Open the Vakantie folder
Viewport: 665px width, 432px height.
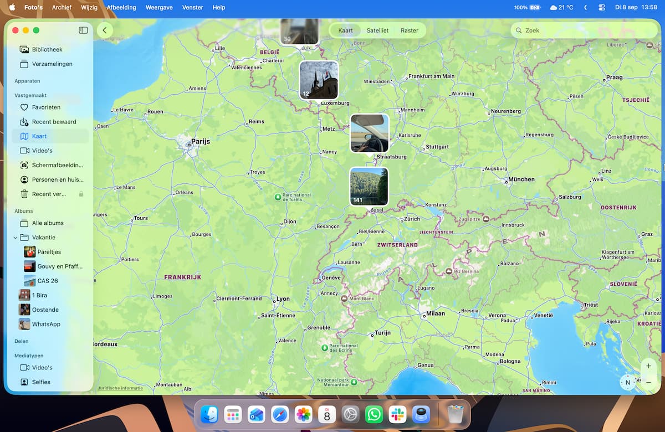coord(50,237)
